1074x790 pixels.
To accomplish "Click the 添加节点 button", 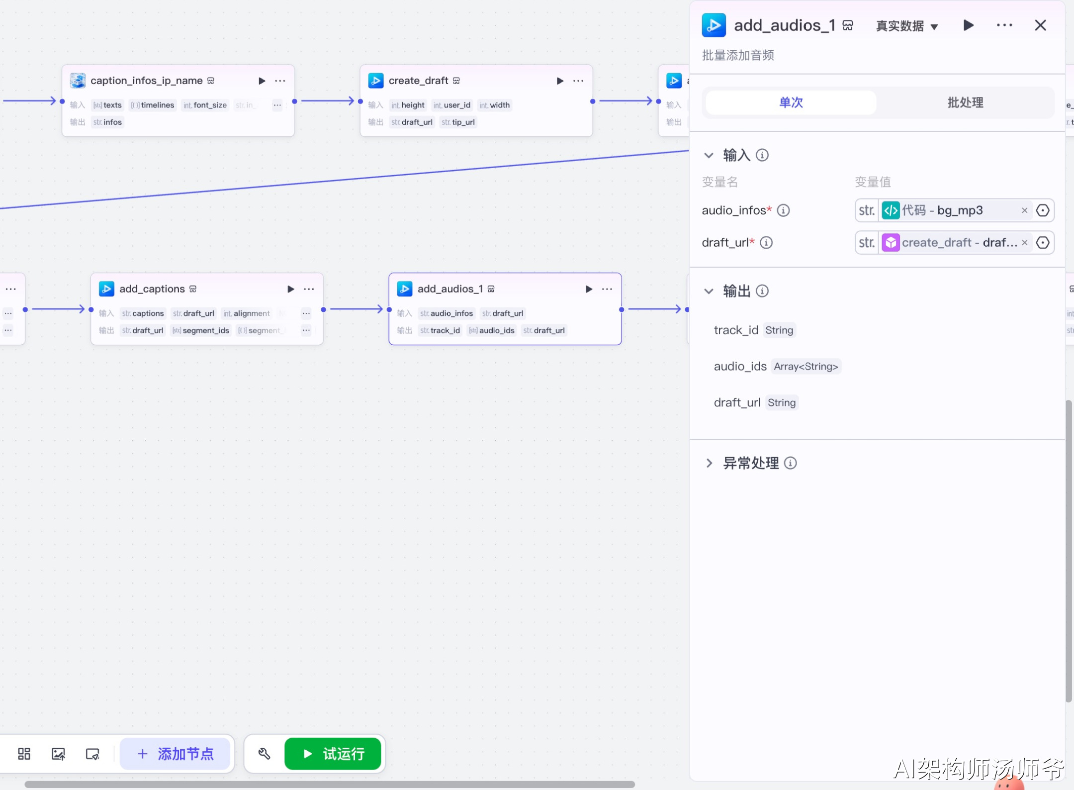I will (x=175, y=754).
